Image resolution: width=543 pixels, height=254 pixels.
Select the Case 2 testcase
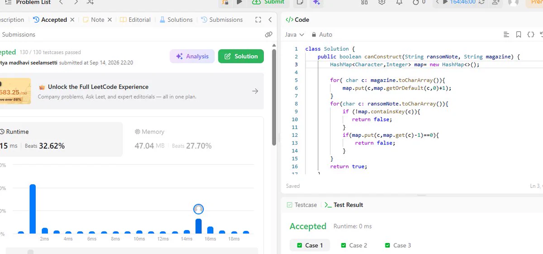click(353, 245)
